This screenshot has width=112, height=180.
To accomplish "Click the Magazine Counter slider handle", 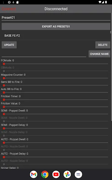I will 4,78.
